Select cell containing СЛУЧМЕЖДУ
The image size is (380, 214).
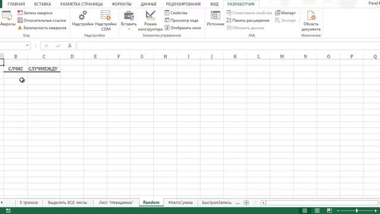click(44, 69)
